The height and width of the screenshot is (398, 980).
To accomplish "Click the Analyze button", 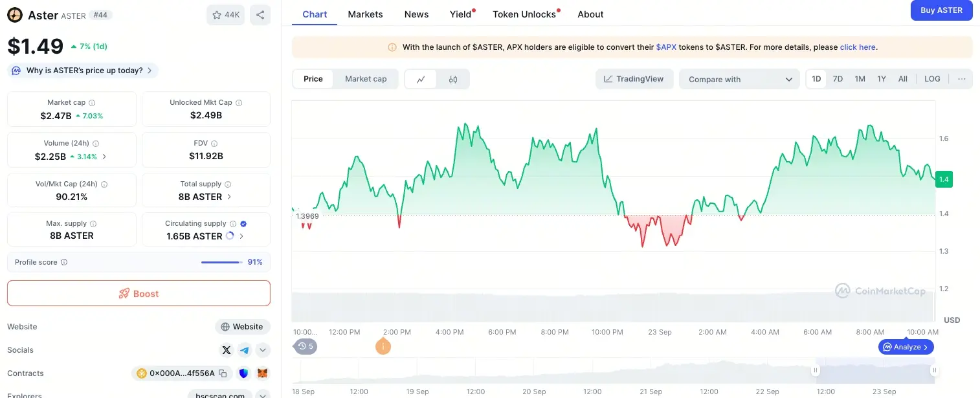I will 906,348.
